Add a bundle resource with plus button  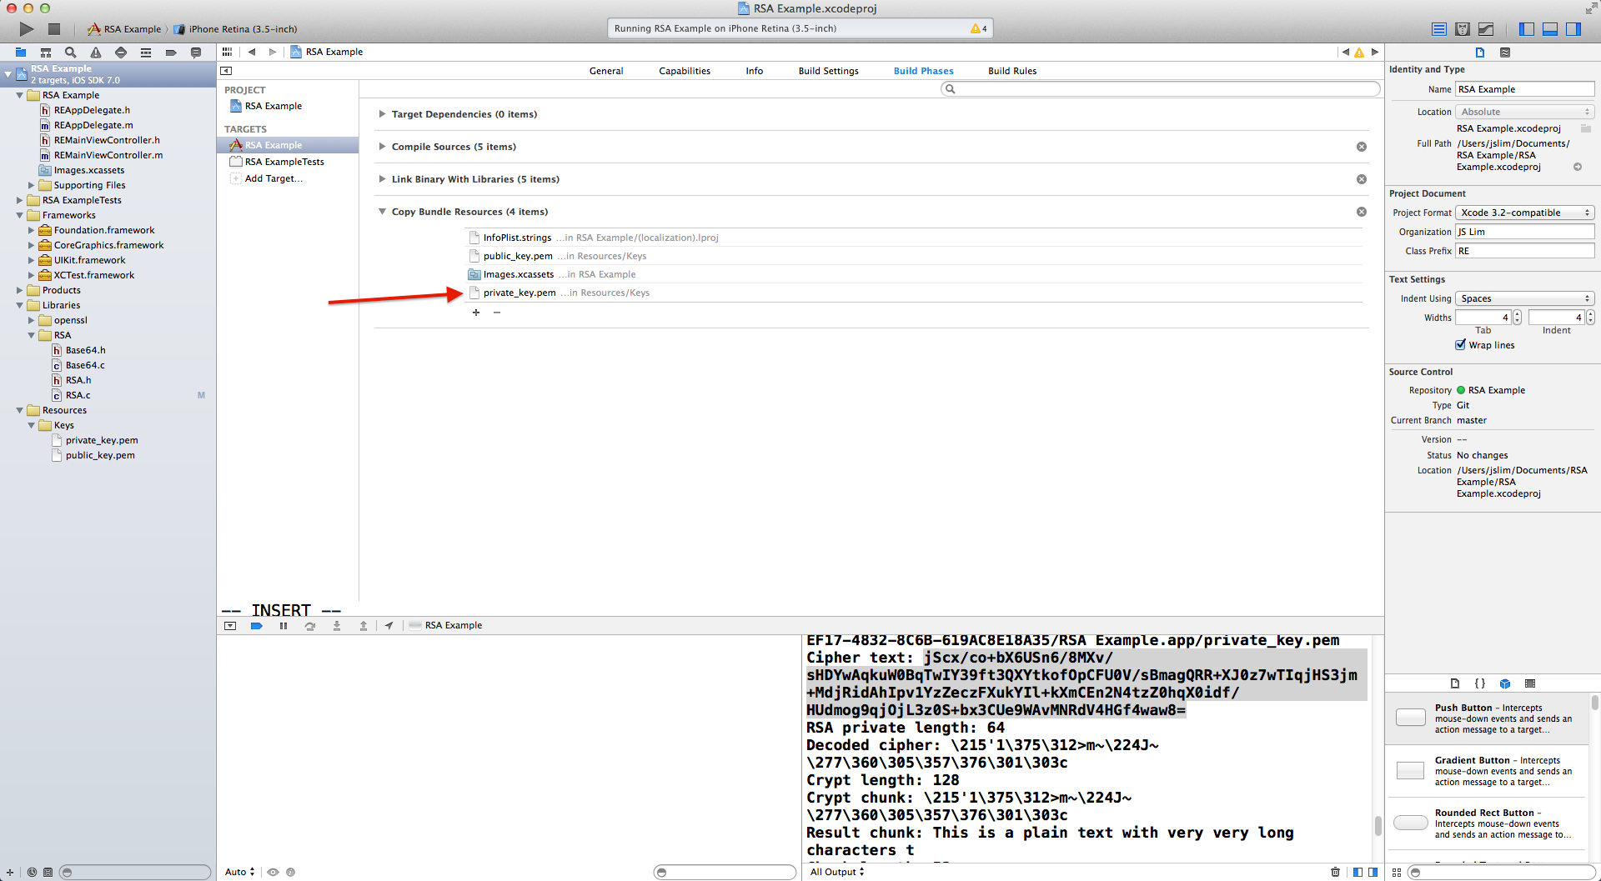tap(476, 313)
